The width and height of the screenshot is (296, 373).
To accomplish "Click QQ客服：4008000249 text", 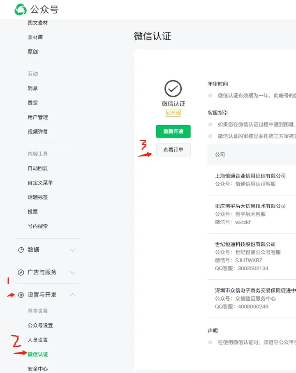I will (x=241, y=306).
